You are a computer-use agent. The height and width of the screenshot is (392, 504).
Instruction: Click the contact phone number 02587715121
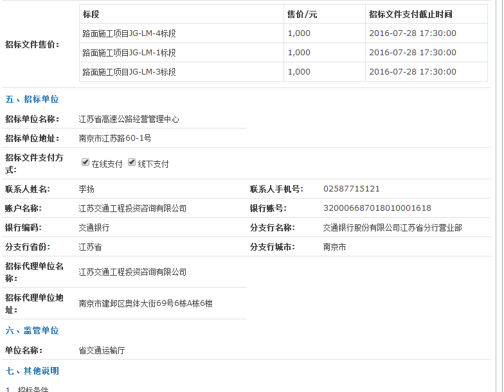point(351,189)
